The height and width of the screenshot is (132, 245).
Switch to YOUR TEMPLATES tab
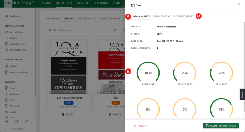point(87,19)
